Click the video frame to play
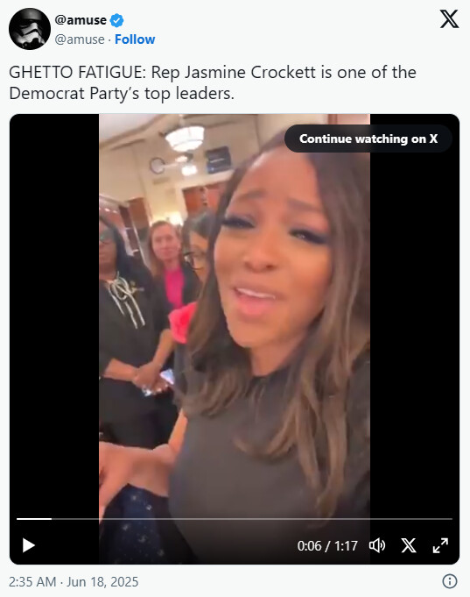This screenshot has height=597, width=470. (x=235, y=320)
